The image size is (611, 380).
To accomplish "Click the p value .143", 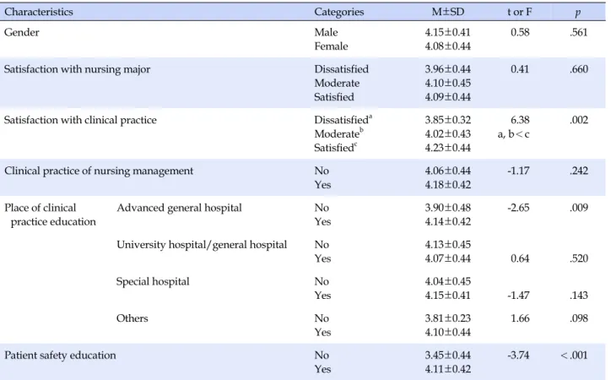I will coord(579,296).
